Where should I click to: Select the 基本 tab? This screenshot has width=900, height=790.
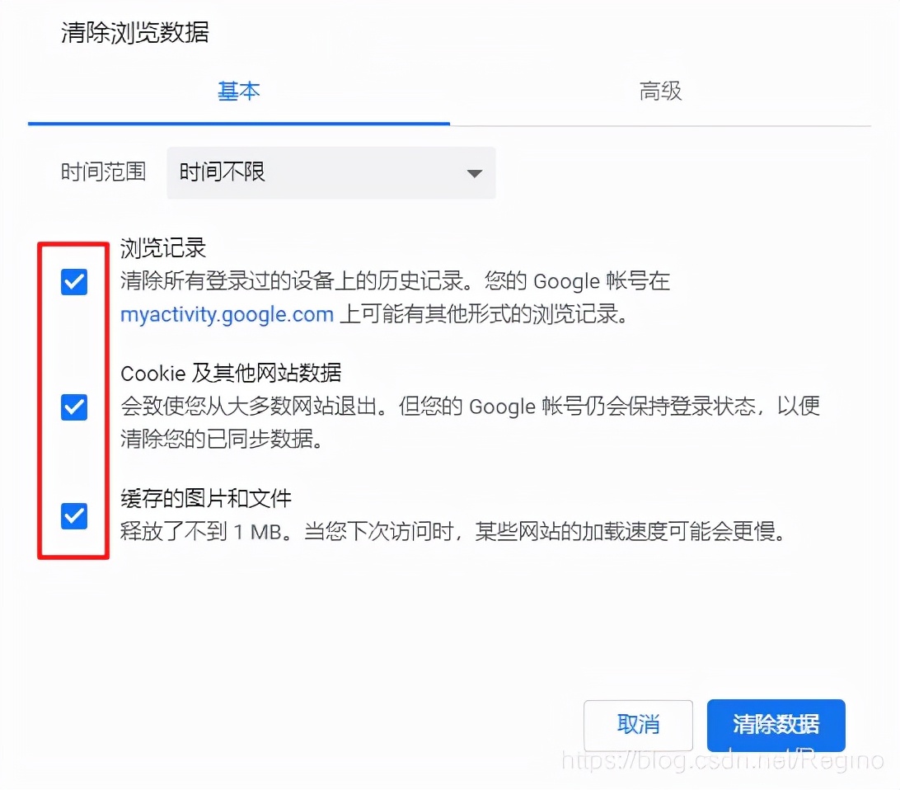click(239, 92)
